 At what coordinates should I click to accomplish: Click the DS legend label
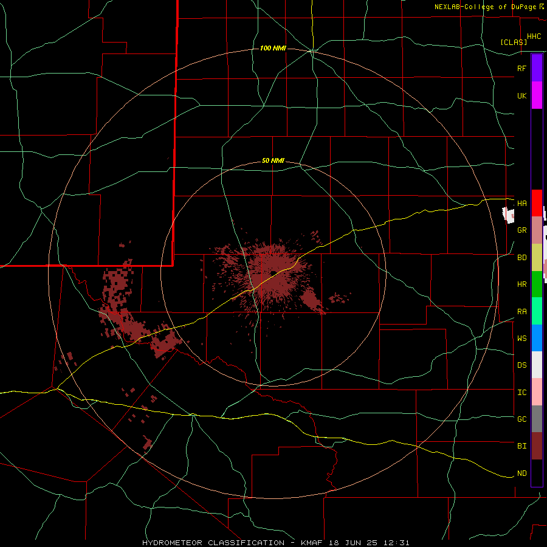click(x=521, y=365)
